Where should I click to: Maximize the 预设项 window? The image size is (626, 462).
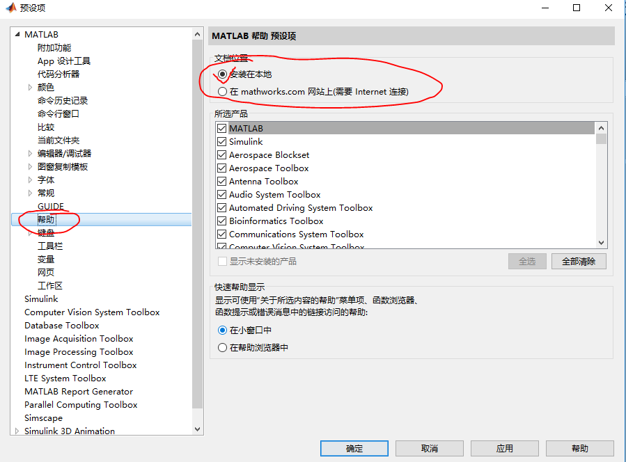pos(577,8)
